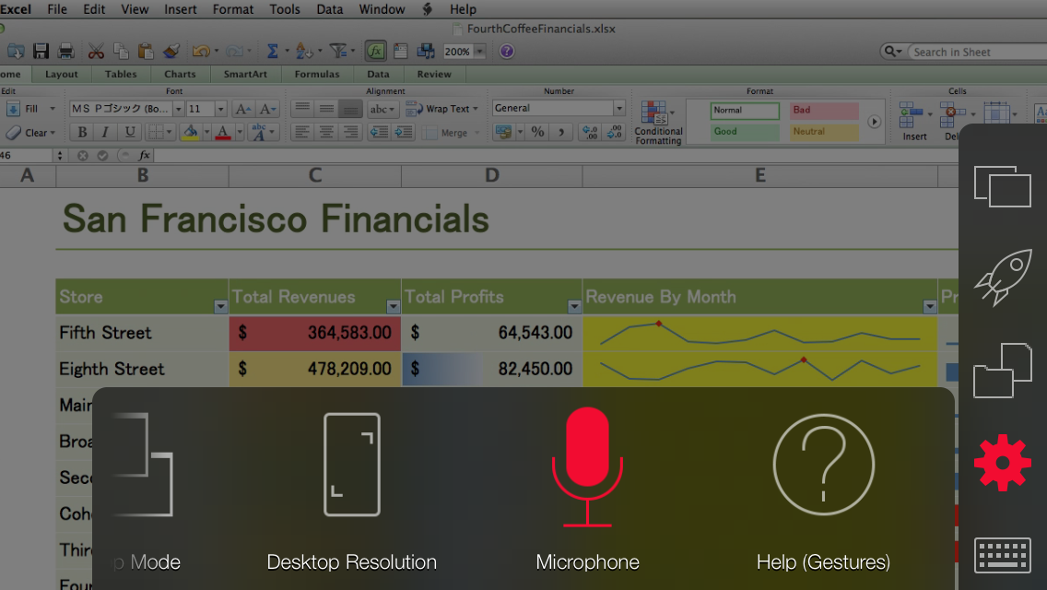This screenshot has height=590, width=1047.
Task: Open Desktop Resolution settings
Action: pos(351,466)
